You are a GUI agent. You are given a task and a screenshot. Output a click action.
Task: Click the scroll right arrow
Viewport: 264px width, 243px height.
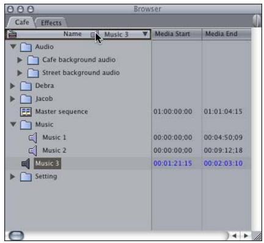(x=246, y=236)
